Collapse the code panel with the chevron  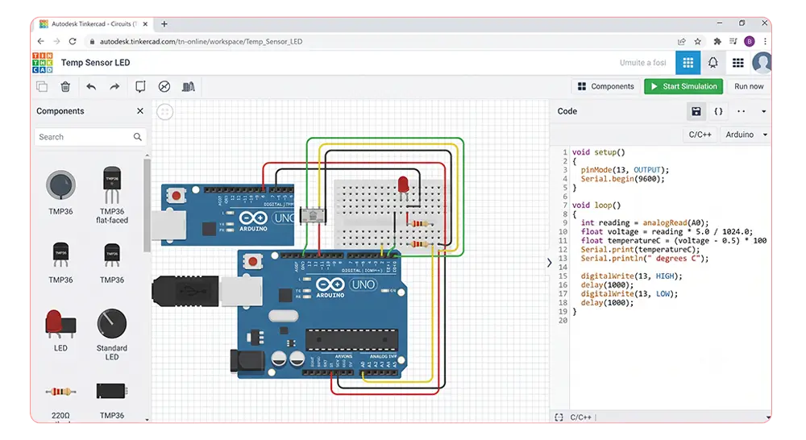point(549,263)
